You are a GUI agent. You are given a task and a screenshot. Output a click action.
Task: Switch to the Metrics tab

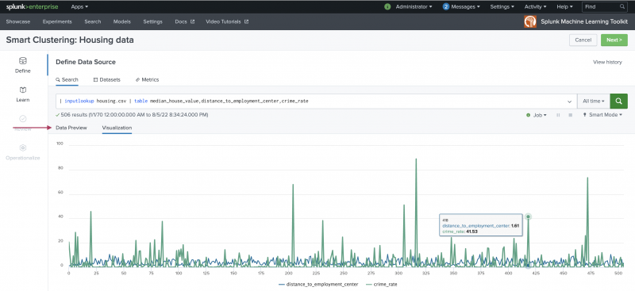(148, 80)
